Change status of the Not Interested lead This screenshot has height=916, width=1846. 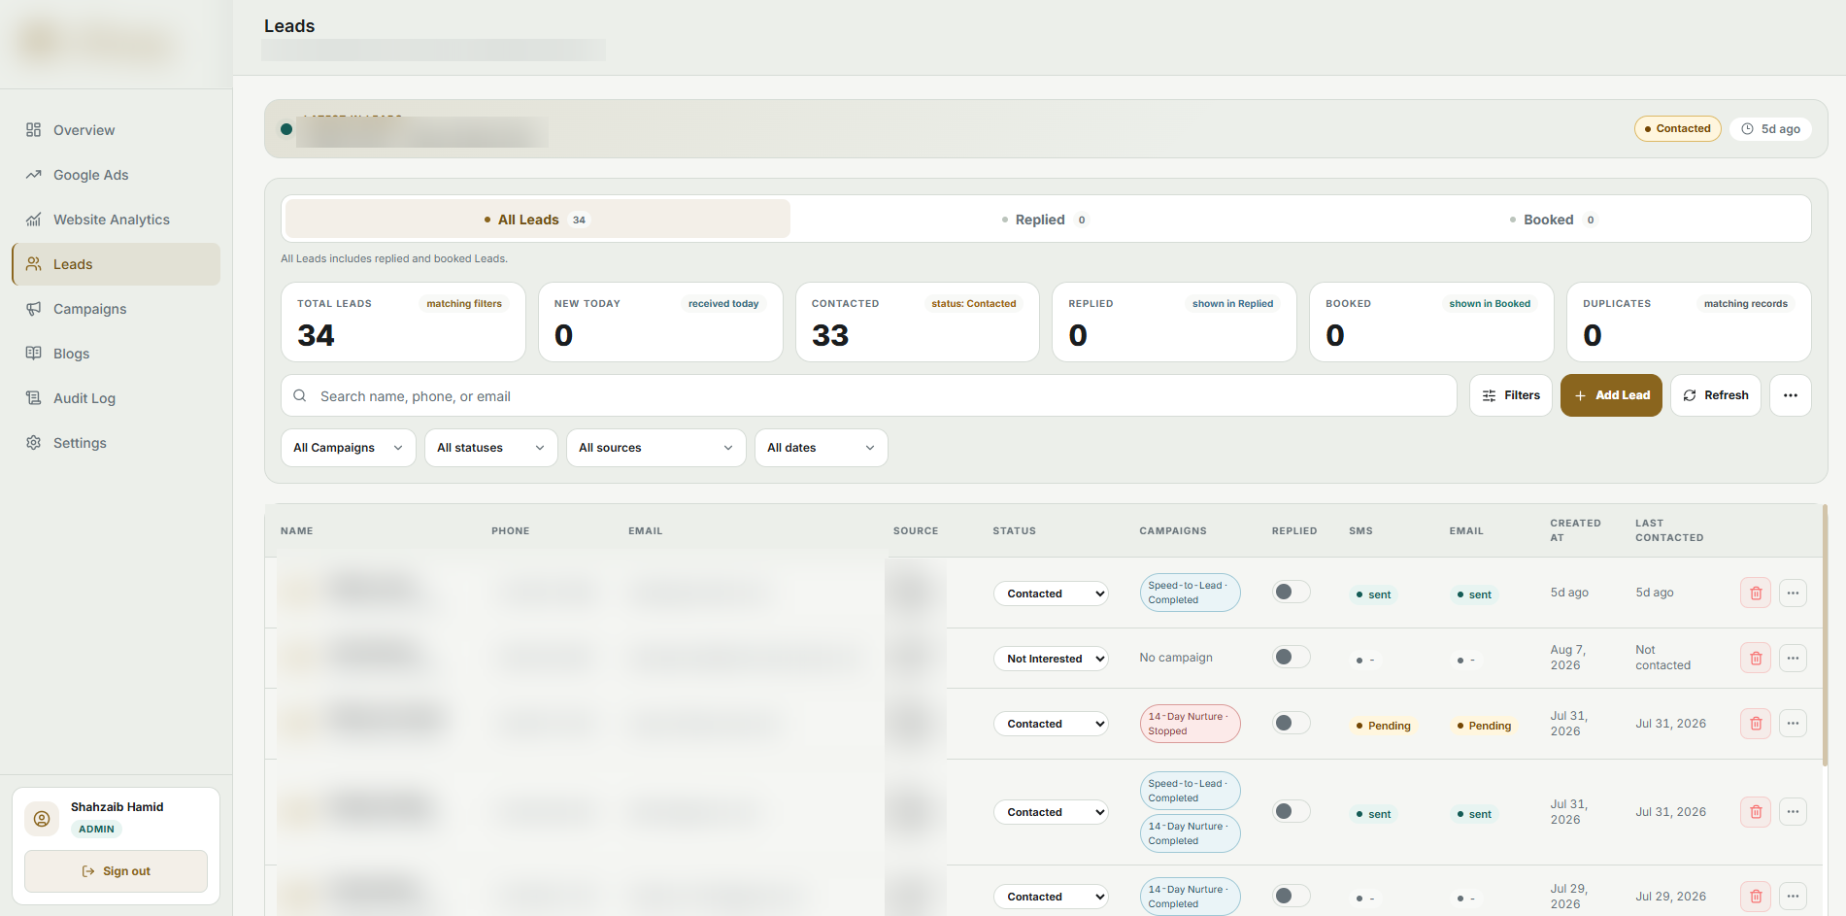coord(1051,659)
